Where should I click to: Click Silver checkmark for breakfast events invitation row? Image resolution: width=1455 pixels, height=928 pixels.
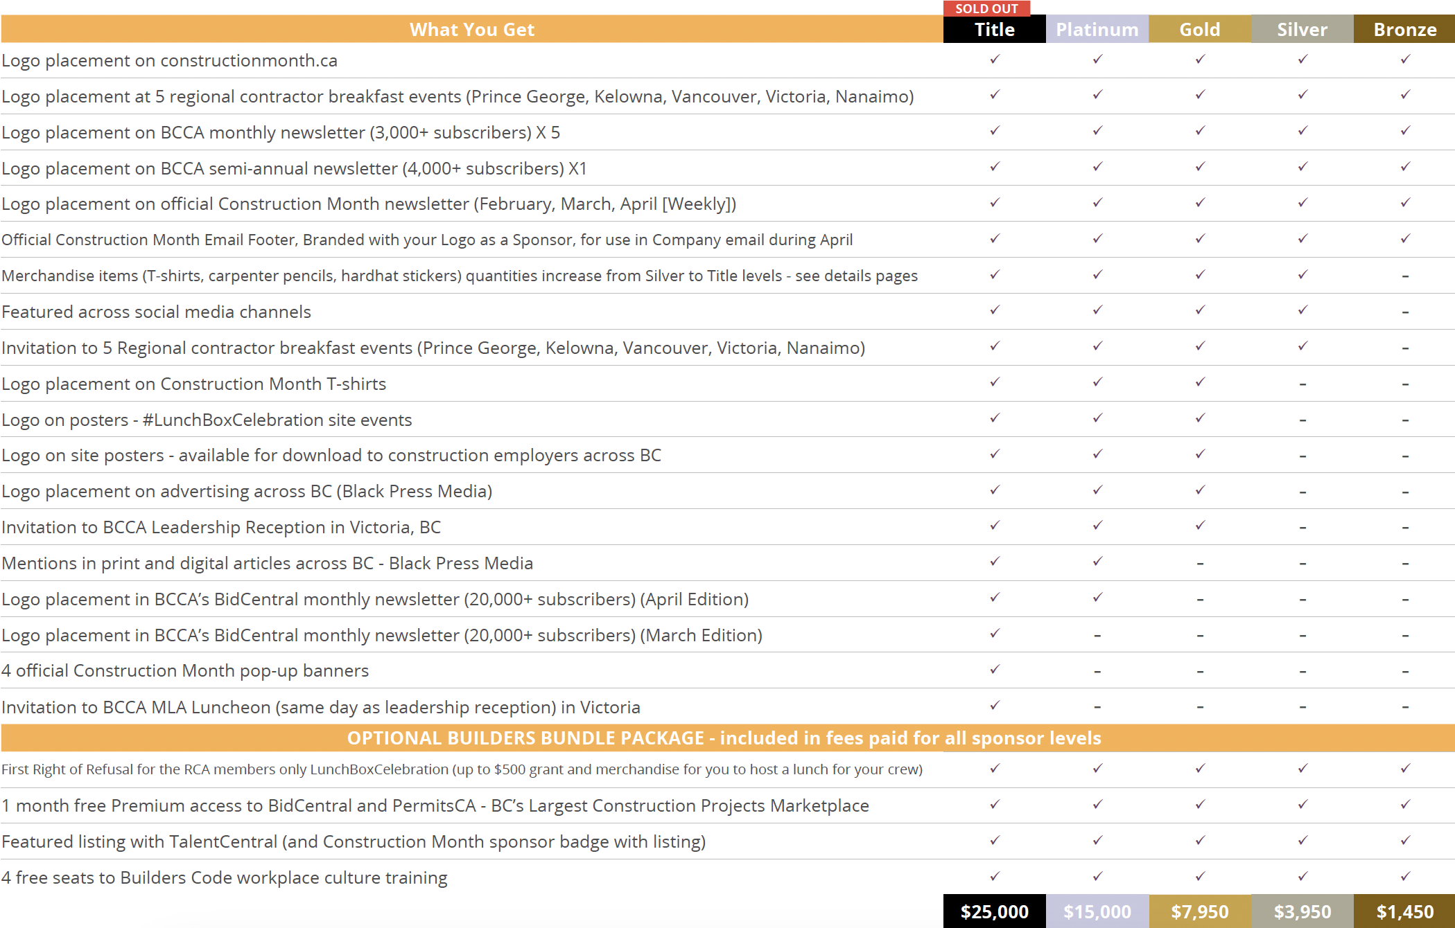(x=1302, y=346)
